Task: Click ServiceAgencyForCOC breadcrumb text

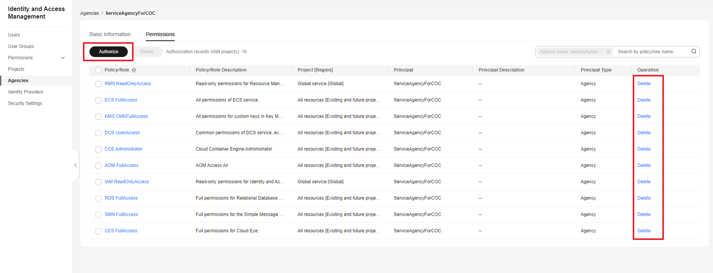Action: 130,13
